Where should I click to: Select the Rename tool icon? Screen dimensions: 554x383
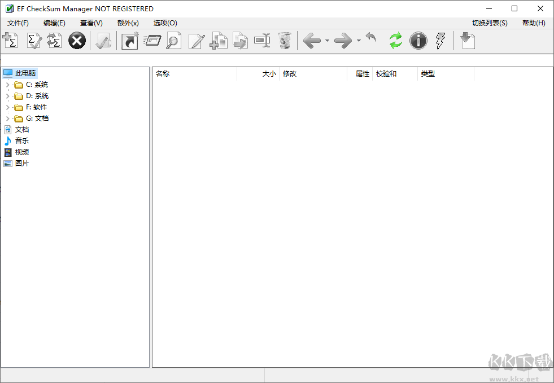(262, 41)
